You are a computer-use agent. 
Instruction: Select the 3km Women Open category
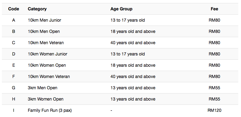coord(46,99)
